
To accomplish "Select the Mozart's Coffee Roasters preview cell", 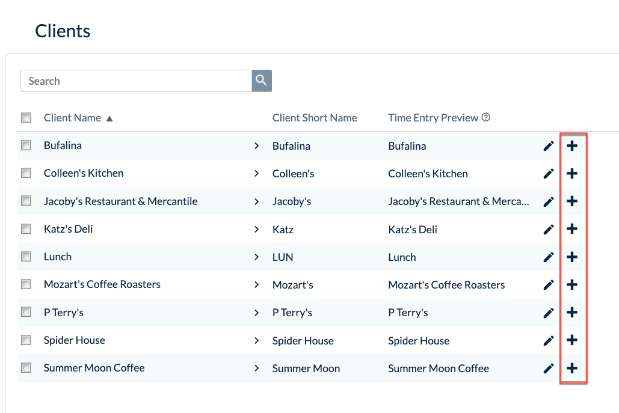I will pos(446,285).
